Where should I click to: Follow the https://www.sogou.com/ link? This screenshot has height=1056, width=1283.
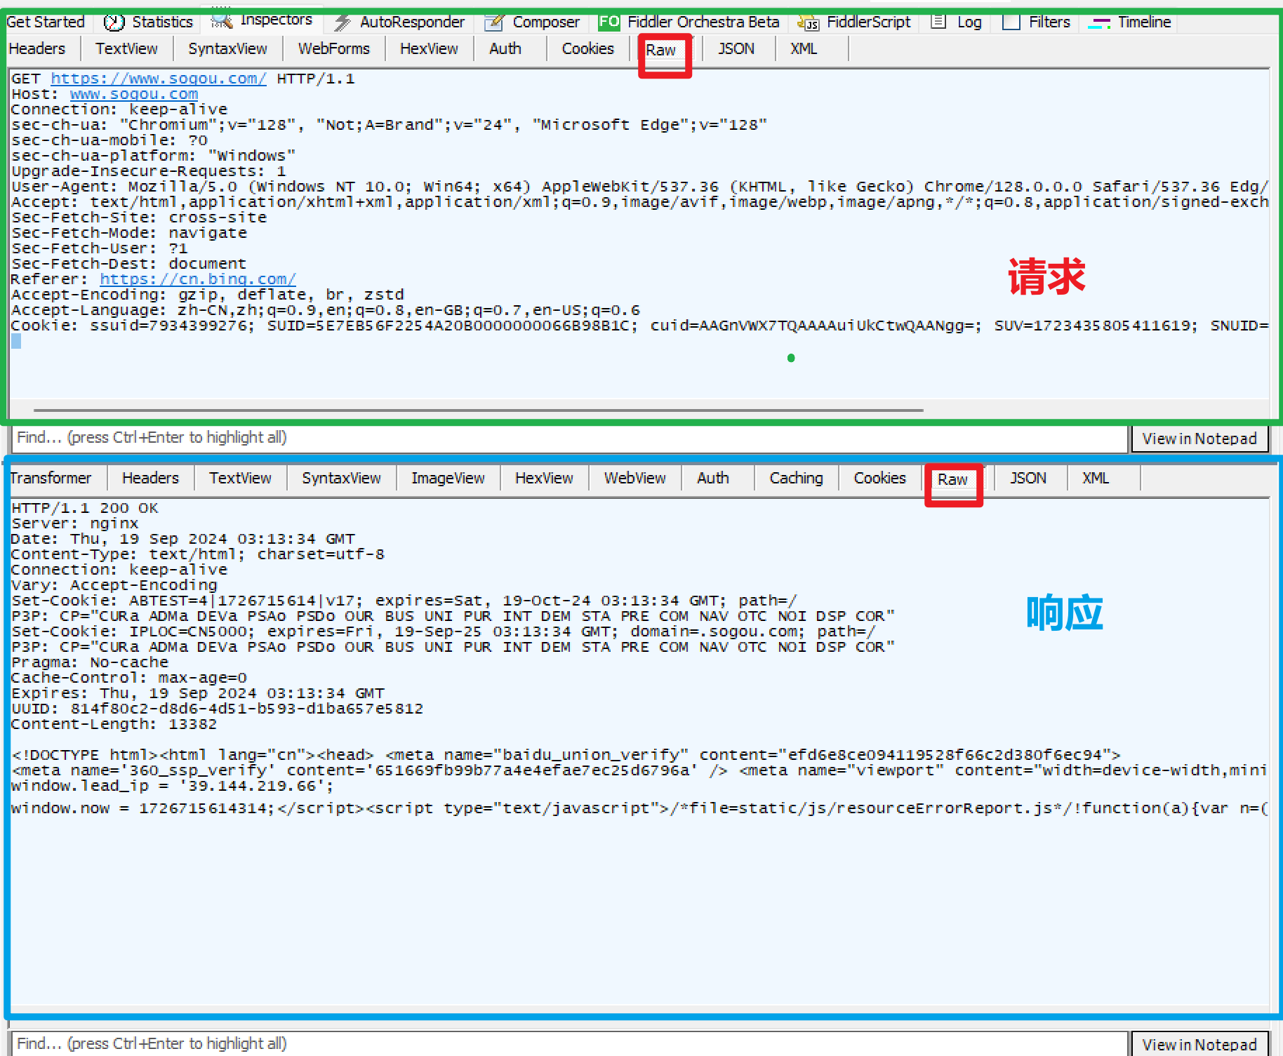coord(159,79)
